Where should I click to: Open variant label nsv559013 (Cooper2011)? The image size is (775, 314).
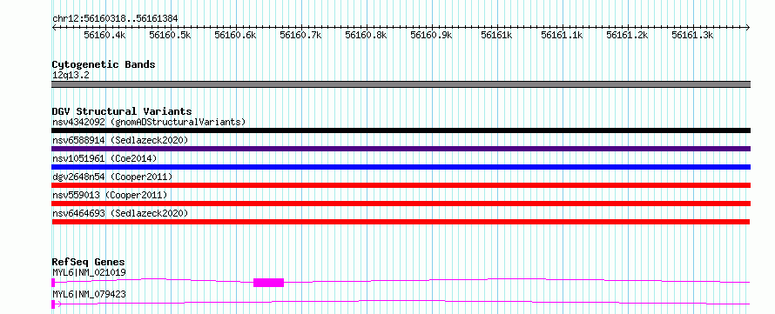110,195
